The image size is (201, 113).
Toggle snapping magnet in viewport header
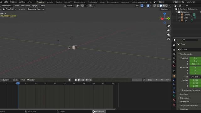tap(82, 6)
